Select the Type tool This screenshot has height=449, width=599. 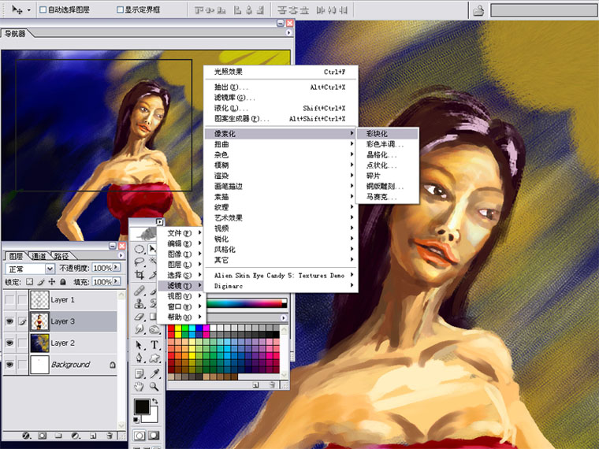[x=154, y=345]
